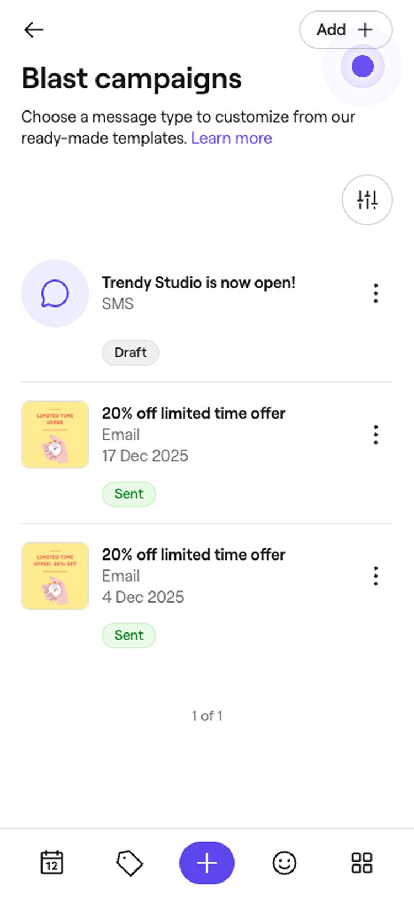Tap the Sent badge on the 17 Dec campaign

[129, 494]
